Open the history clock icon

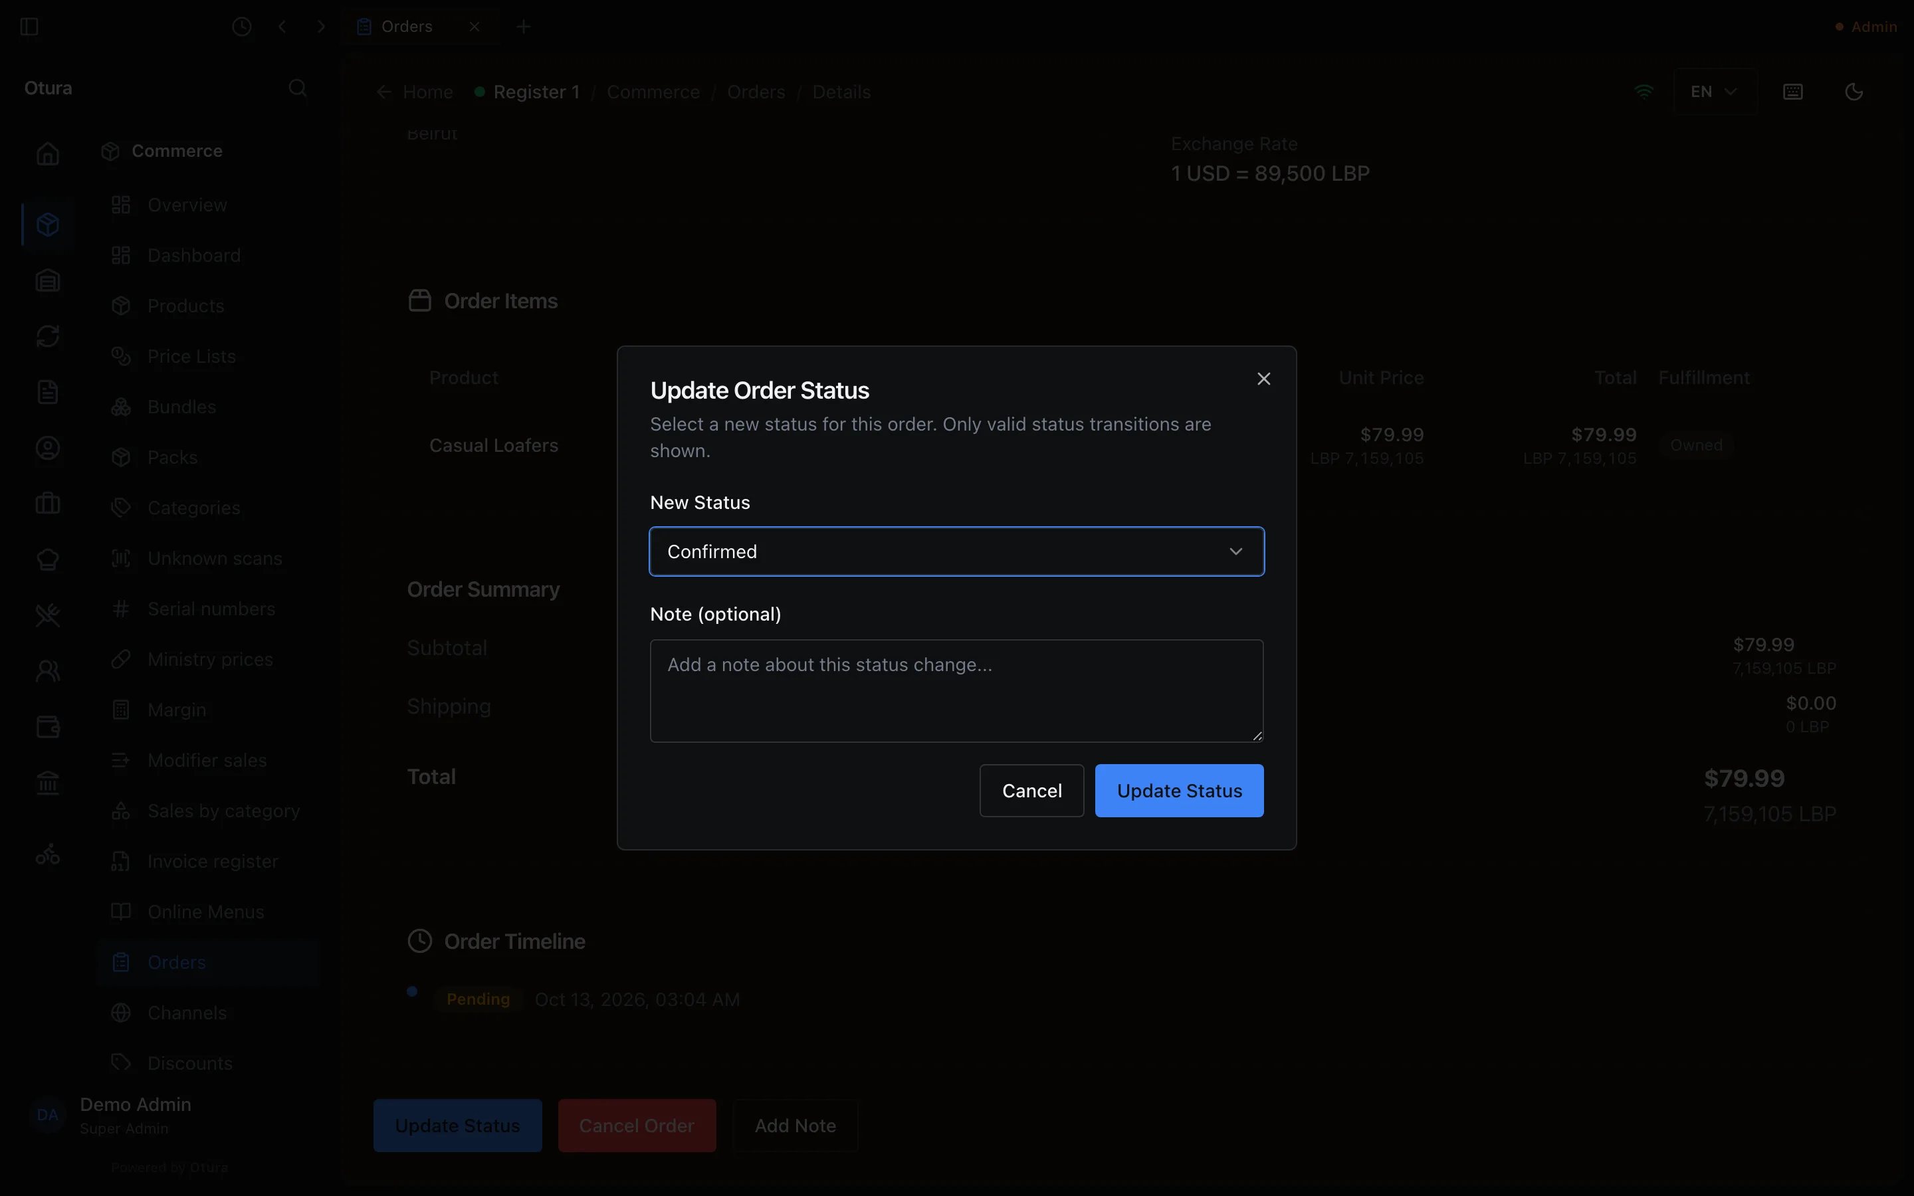tap(242, 27)
